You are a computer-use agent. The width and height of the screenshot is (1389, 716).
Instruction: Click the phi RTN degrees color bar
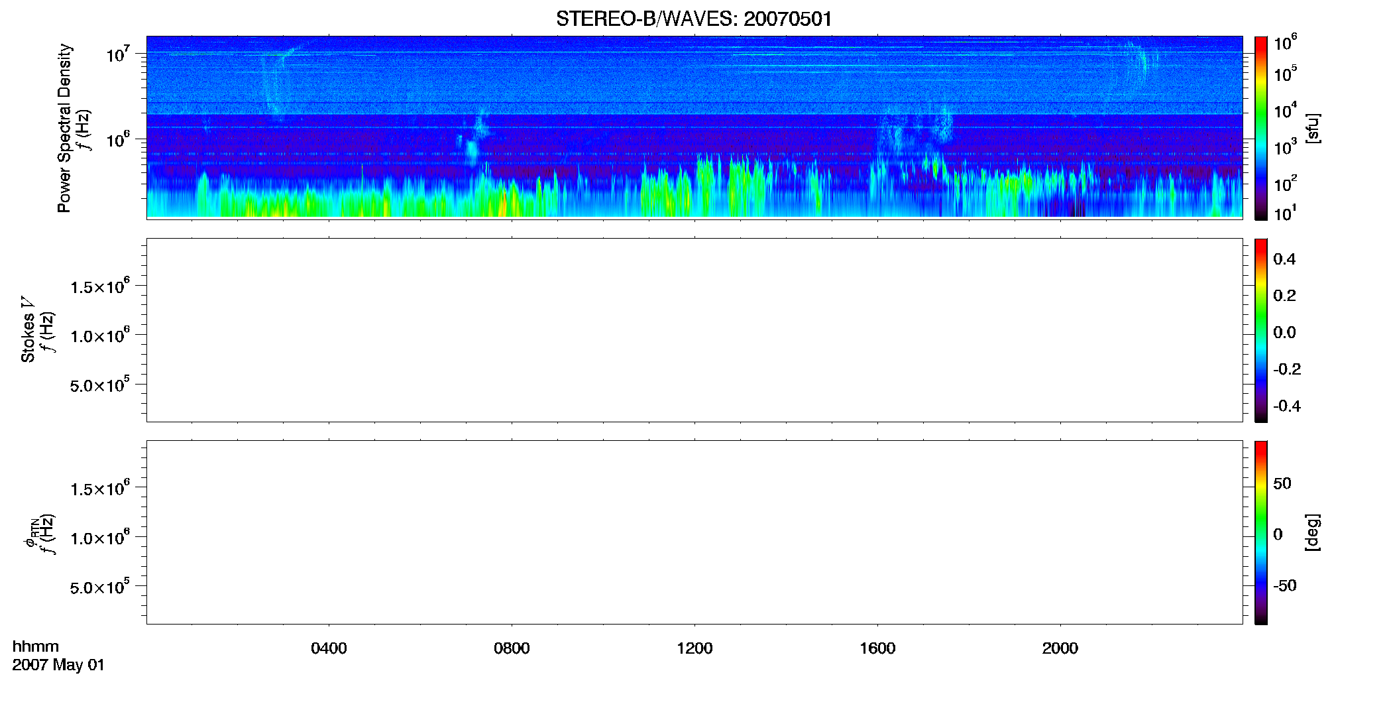(x=1261, y=532)
